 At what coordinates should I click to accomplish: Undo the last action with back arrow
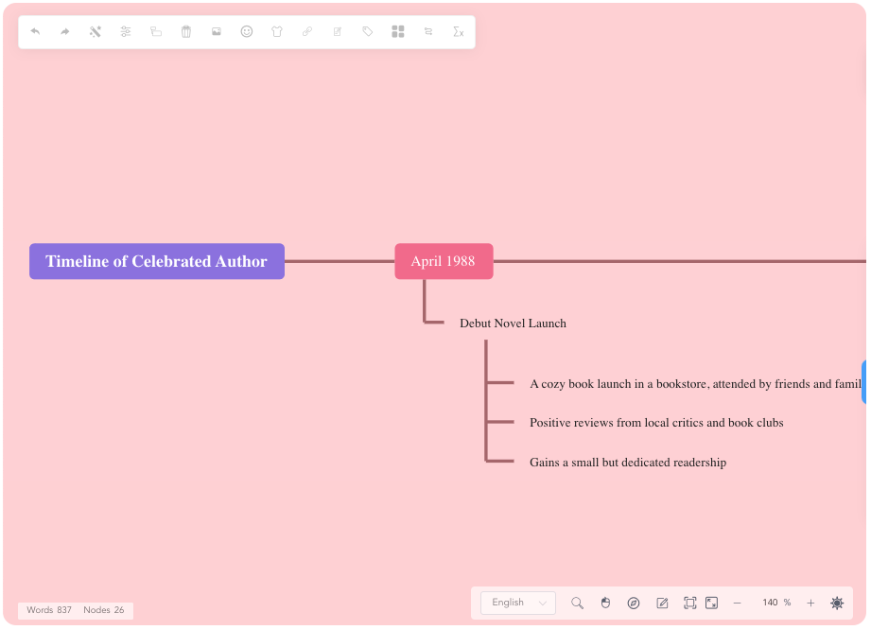(x=35, y=31)
